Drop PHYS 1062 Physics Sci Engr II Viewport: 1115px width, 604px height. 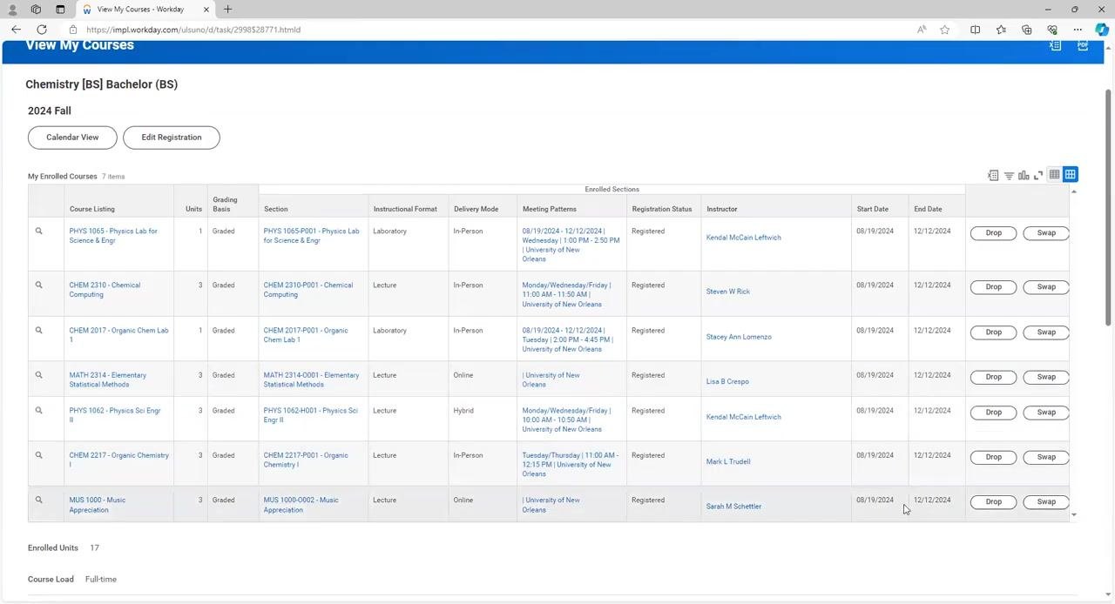tap(993, 413)
